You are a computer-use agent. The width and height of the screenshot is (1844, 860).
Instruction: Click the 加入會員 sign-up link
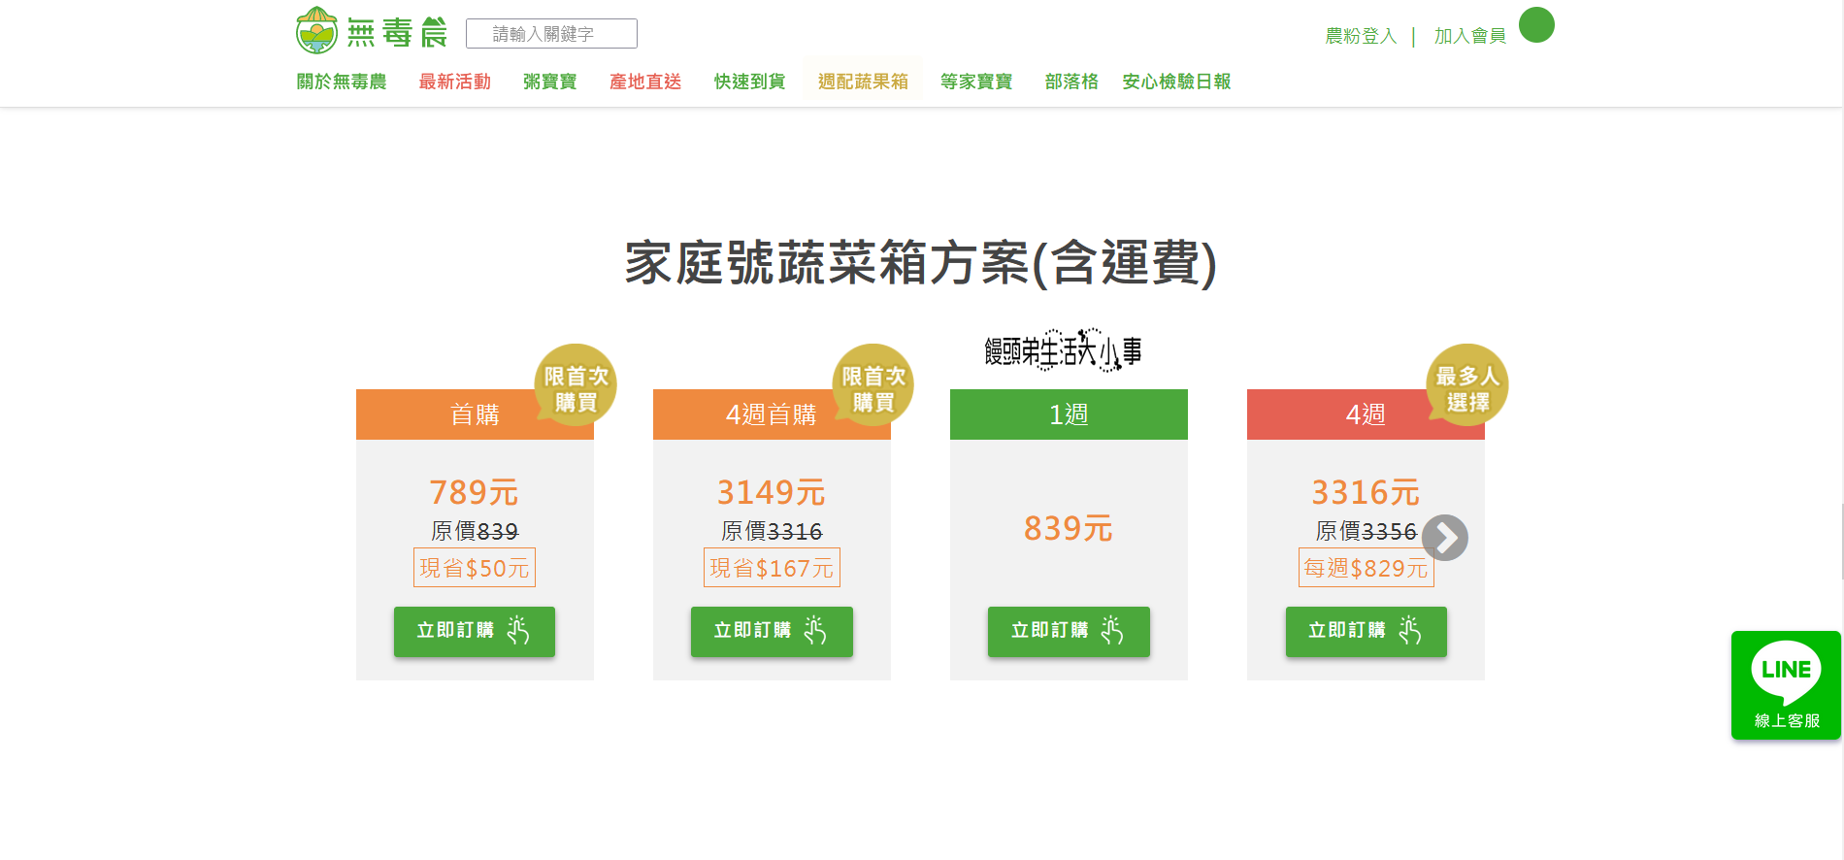coord(1469,36)
